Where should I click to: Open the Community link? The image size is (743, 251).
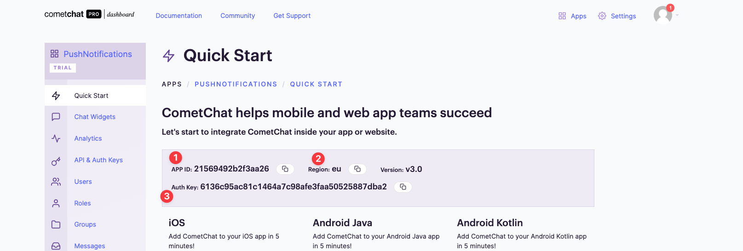coord(238,16)
